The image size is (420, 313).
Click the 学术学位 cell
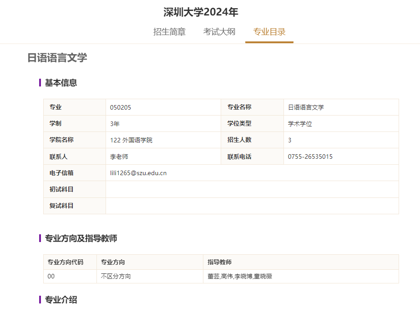point(341,124)
